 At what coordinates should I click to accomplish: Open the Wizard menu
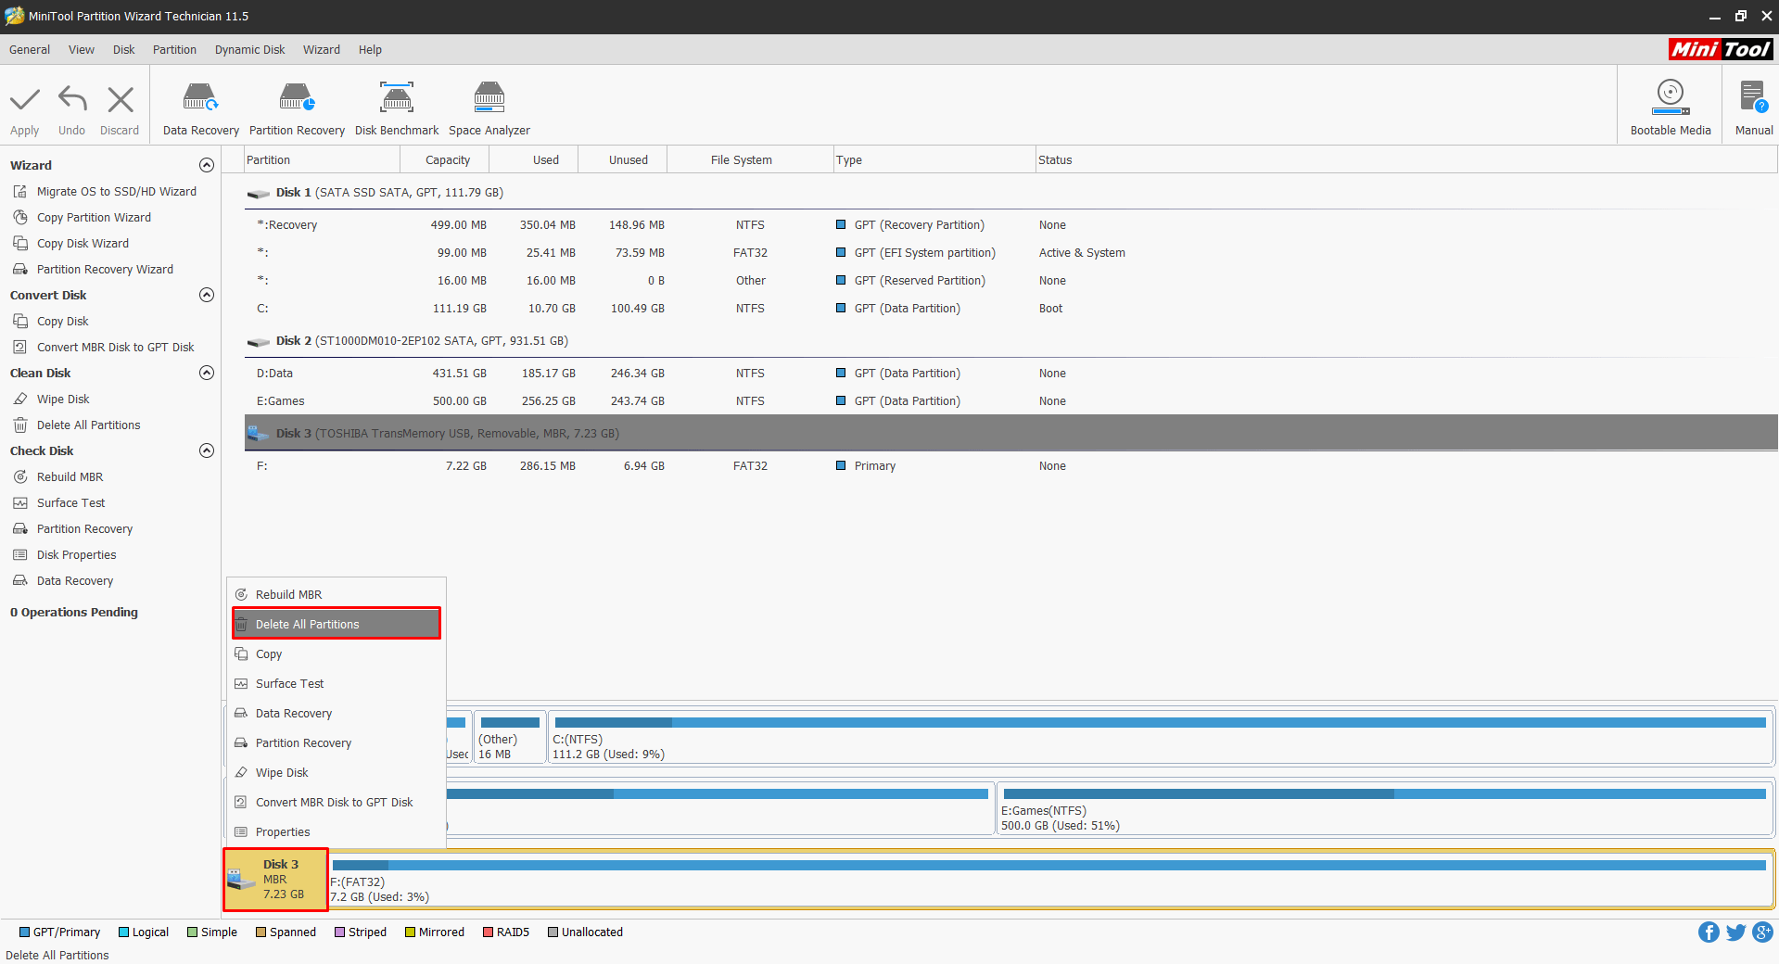pos(321,50)
